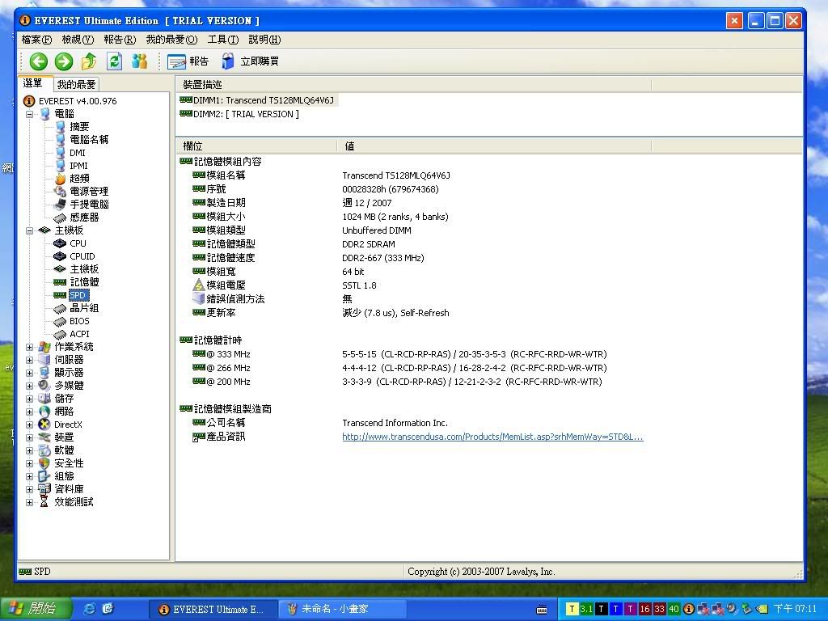
Task: Select EVEREST v4.00.976 root tree node
Action: [x=78, y=101]
